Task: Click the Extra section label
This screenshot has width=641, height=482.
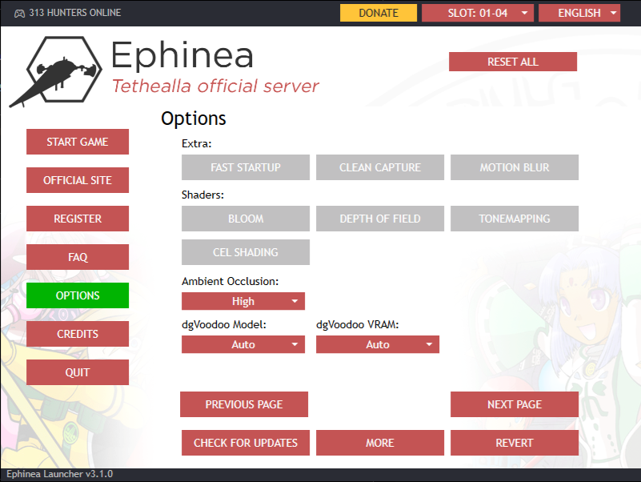Action: (197, 143)
